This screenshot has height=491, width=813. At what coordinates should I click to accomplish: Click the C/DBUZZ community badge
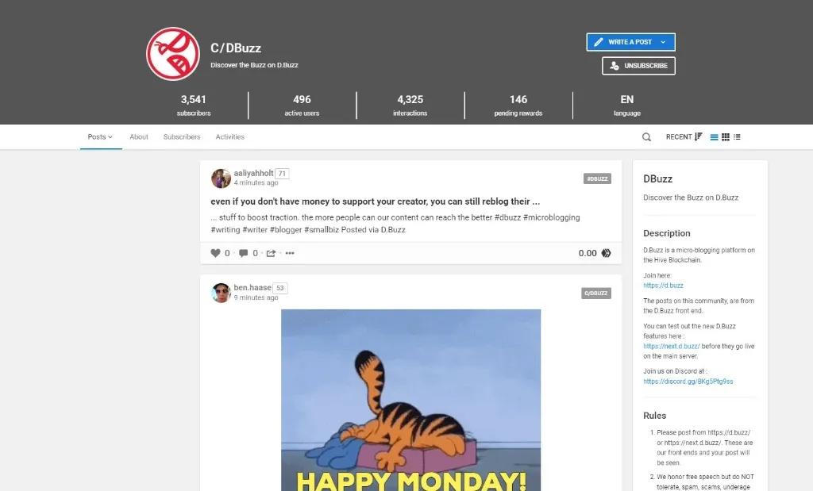click(x=596, y=293)
